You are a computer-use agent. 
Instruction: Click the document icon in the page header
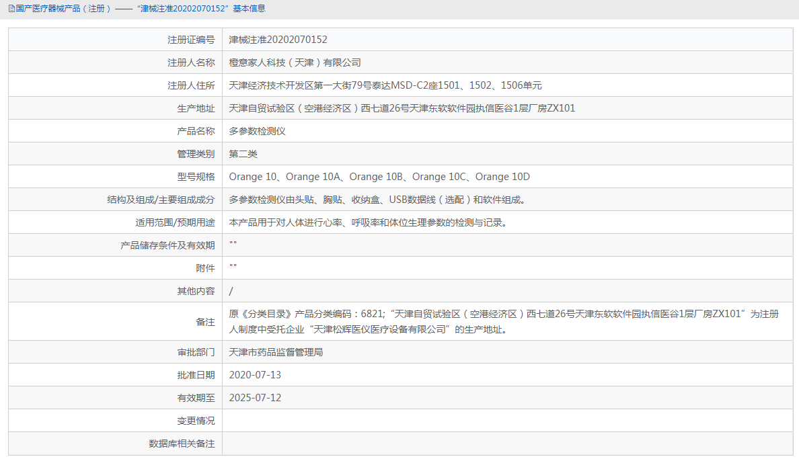coord(11,9)
